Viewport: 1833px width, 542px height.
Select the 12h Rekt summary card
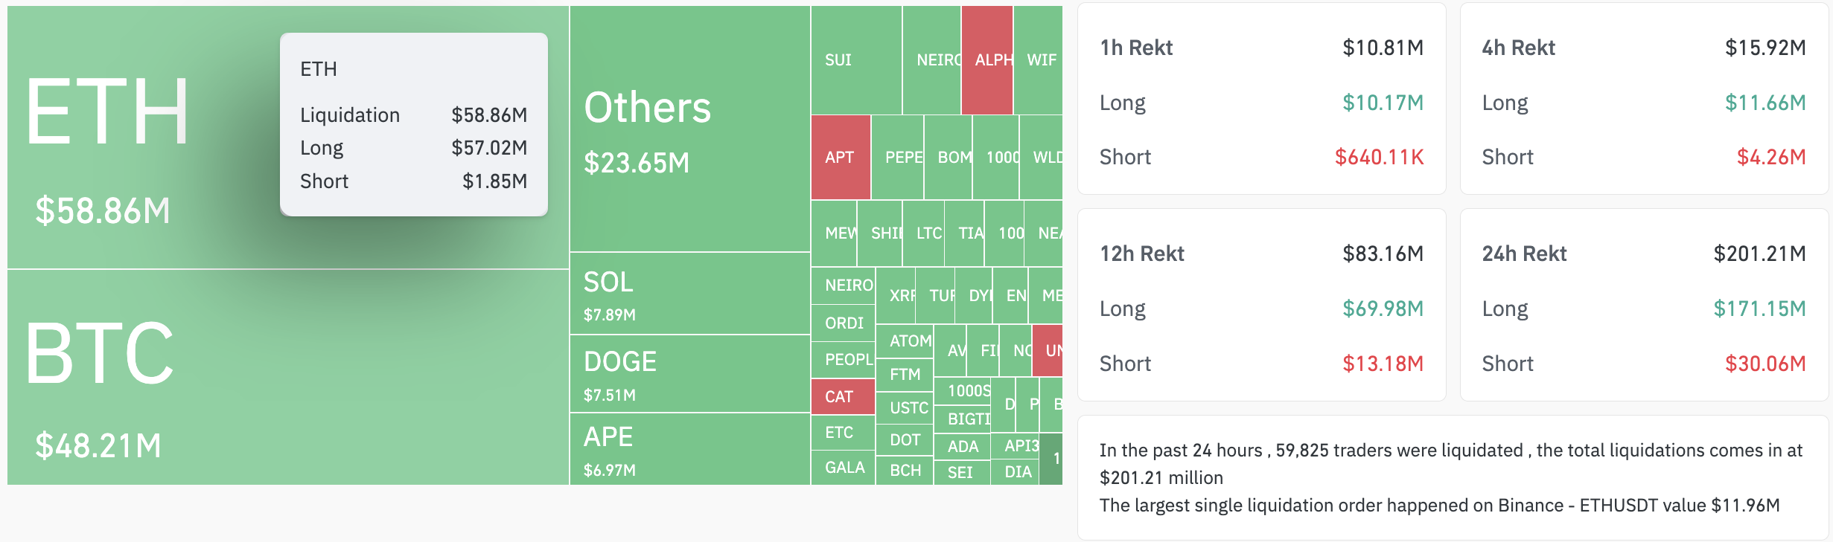(x=1261, y=305)
